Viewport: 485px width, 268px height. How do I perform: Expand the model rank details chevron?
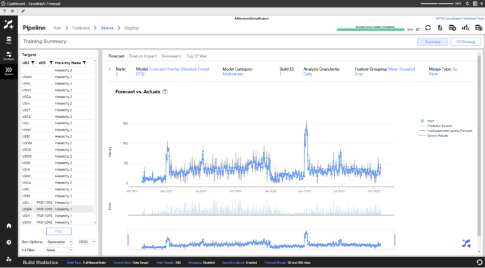click(x=109, y=69)
